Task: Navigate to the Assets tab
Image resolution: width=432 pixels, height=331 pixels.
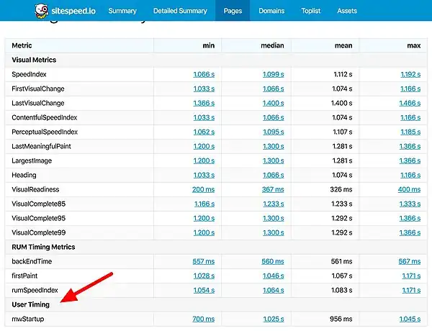Action: pyautogui.click(x=347, y=11)
